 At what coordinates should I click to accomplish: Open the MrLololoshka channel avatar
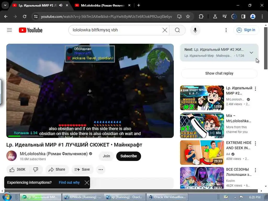12,156
